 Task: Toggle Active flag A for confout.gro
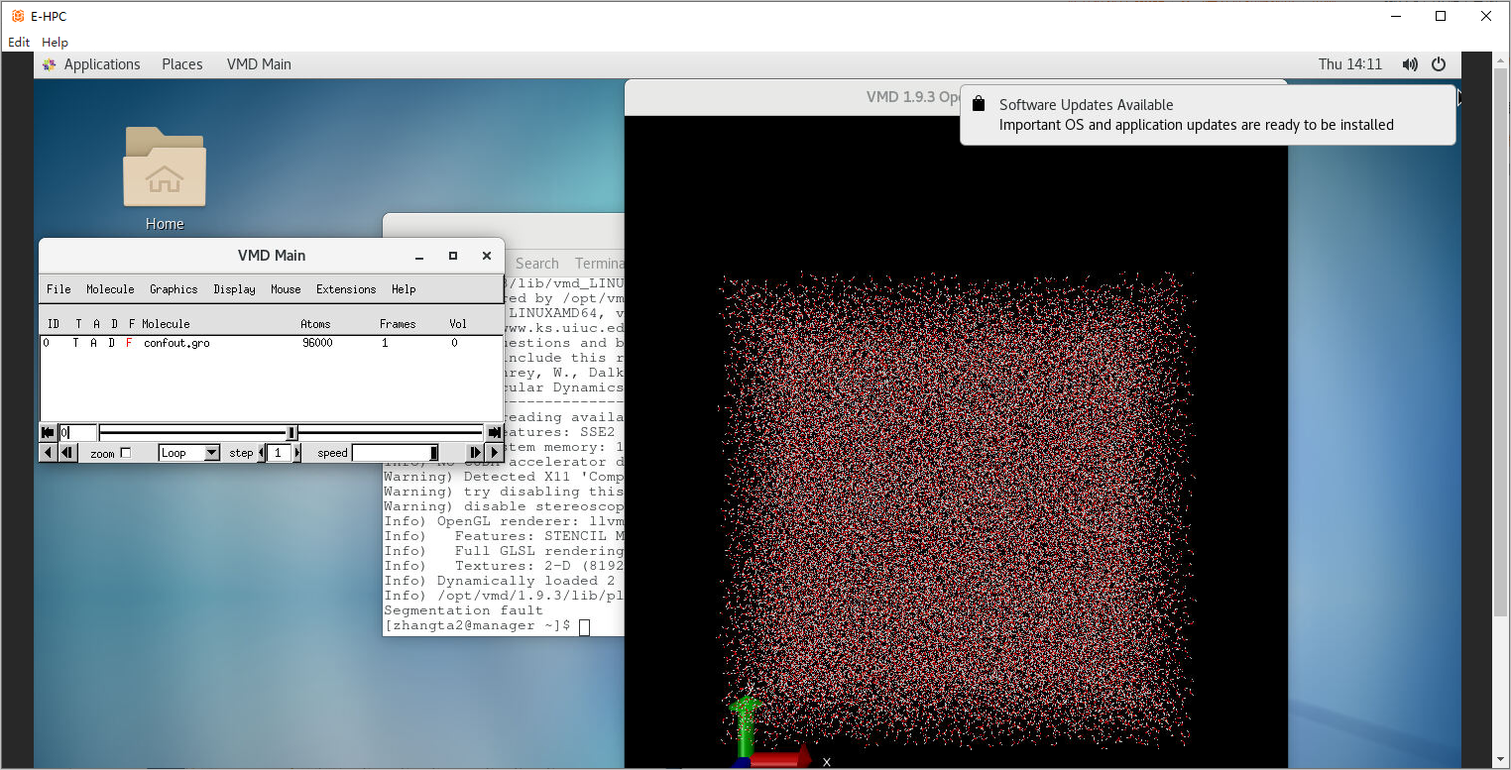pyautogui.click(x=94, y=343)
